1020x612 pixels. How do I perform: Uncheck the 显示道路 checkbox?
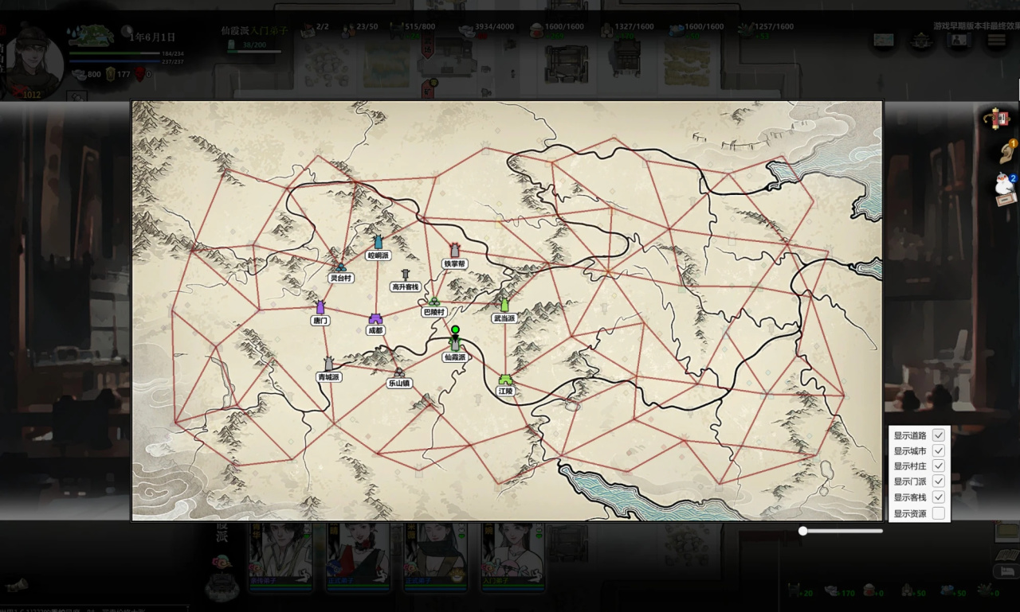pos(939,435)
